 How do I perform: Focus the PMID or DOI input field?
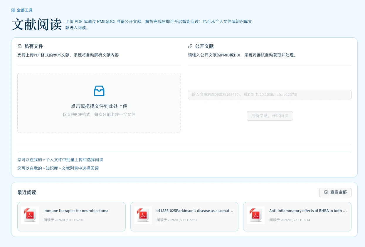tap(269, 95)
